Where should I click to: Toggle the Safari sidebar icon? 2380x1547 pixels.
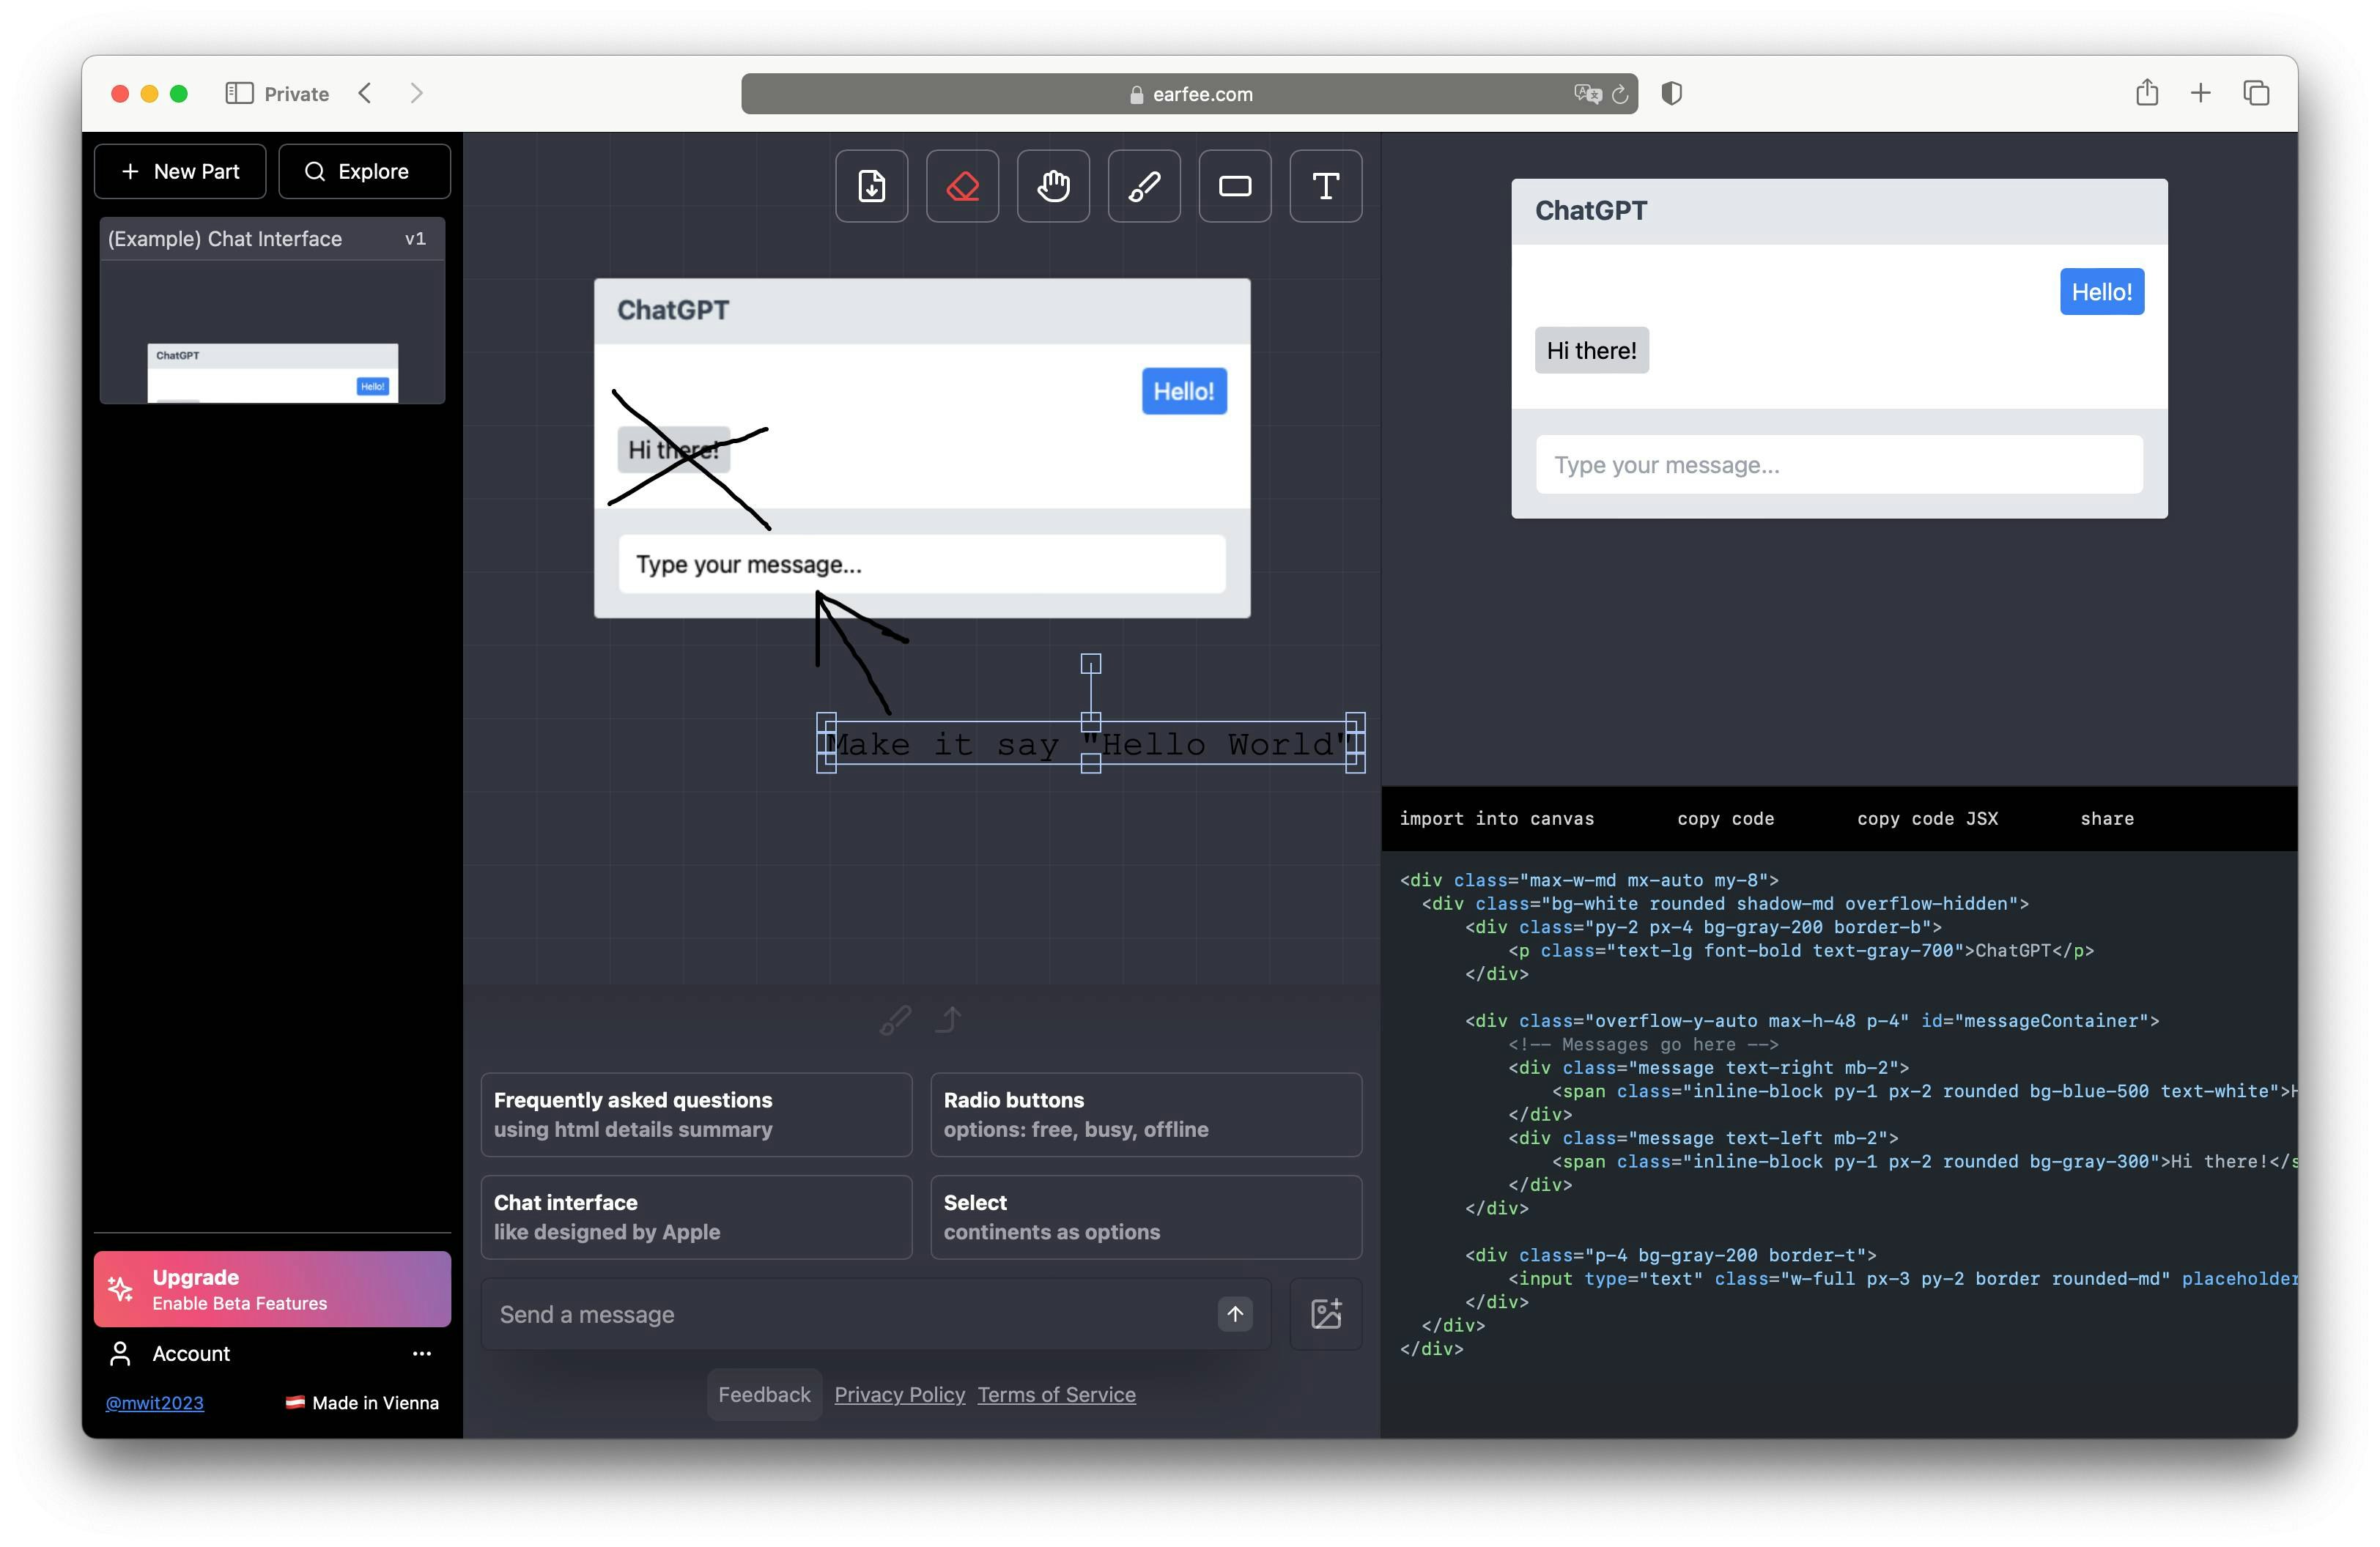pos(239,94)
